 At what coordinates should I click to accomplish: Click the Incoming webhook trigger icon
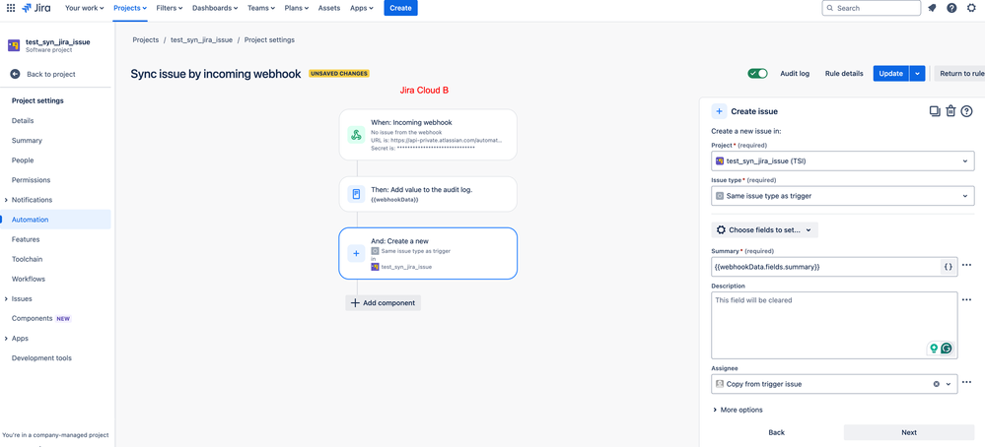(356, 135)
